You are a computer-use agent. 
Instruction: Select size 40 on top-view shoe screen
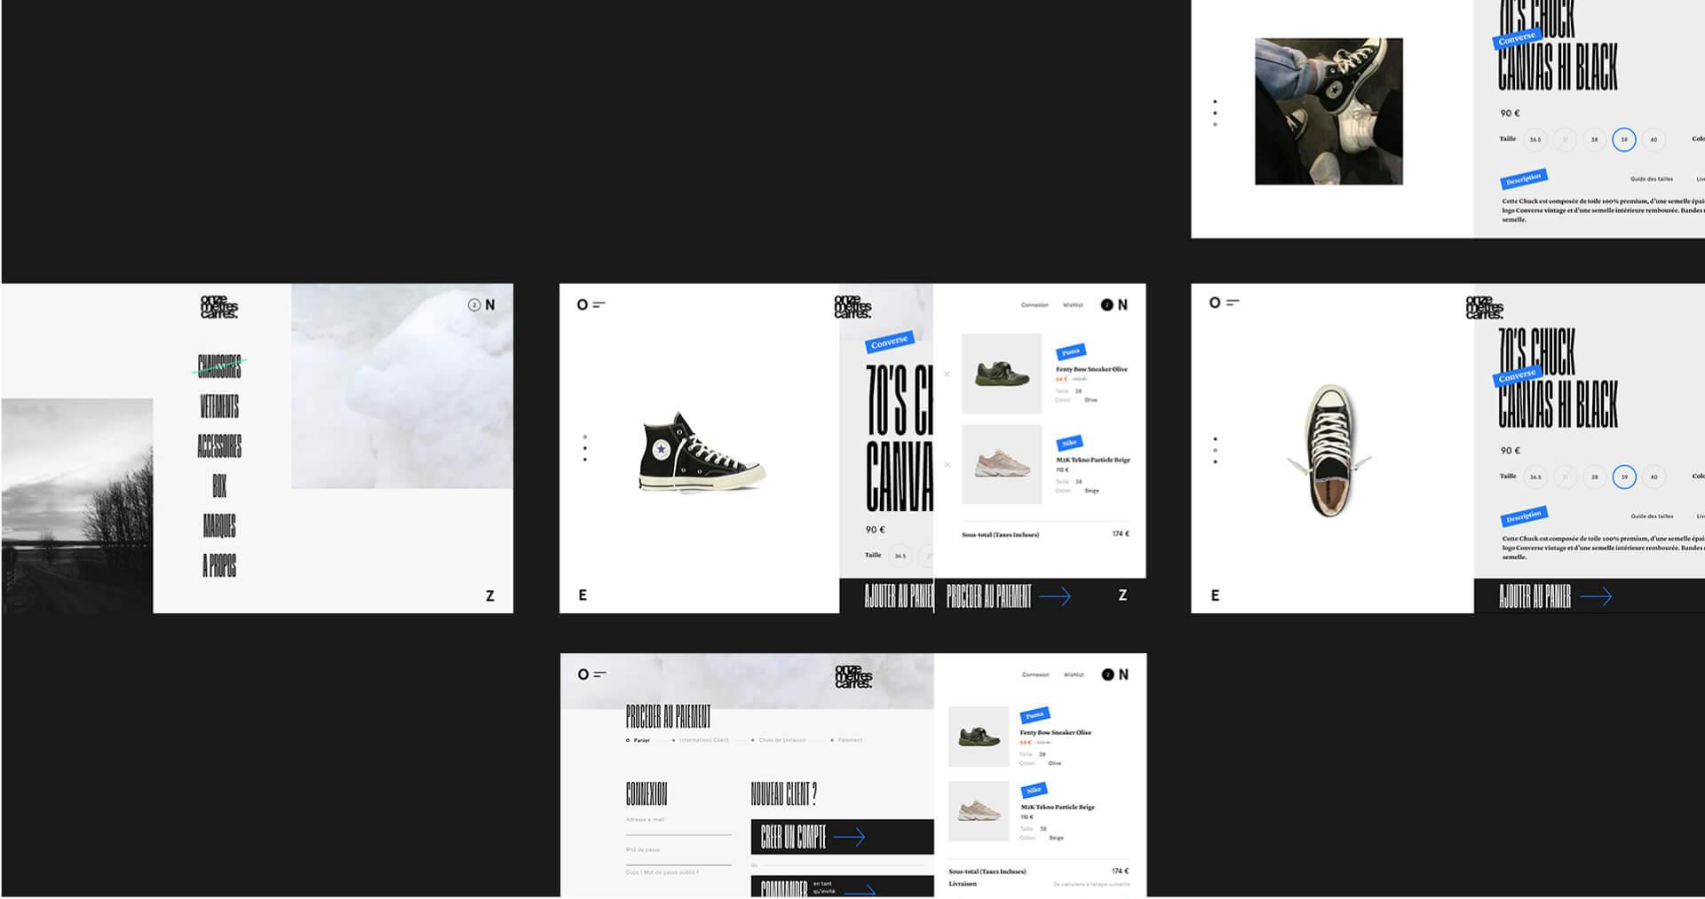1653,477
